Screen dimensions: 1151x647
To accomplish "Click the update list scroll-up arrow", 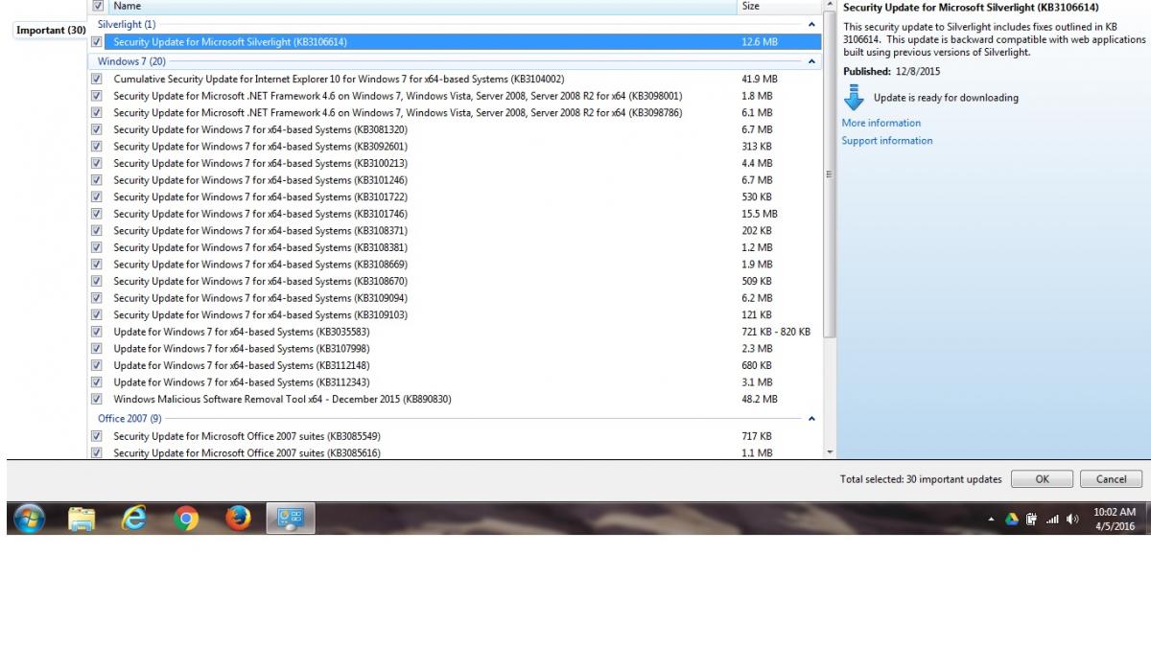I will tap(830, 6).
